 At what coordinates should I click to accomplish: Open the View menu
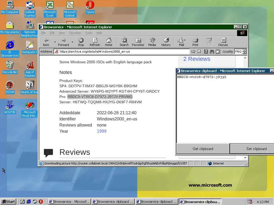[x=62, y=33]
